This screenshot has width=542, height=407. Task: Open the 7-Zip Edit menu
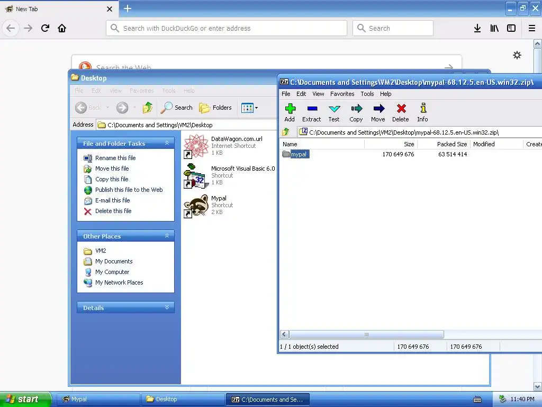301,94
